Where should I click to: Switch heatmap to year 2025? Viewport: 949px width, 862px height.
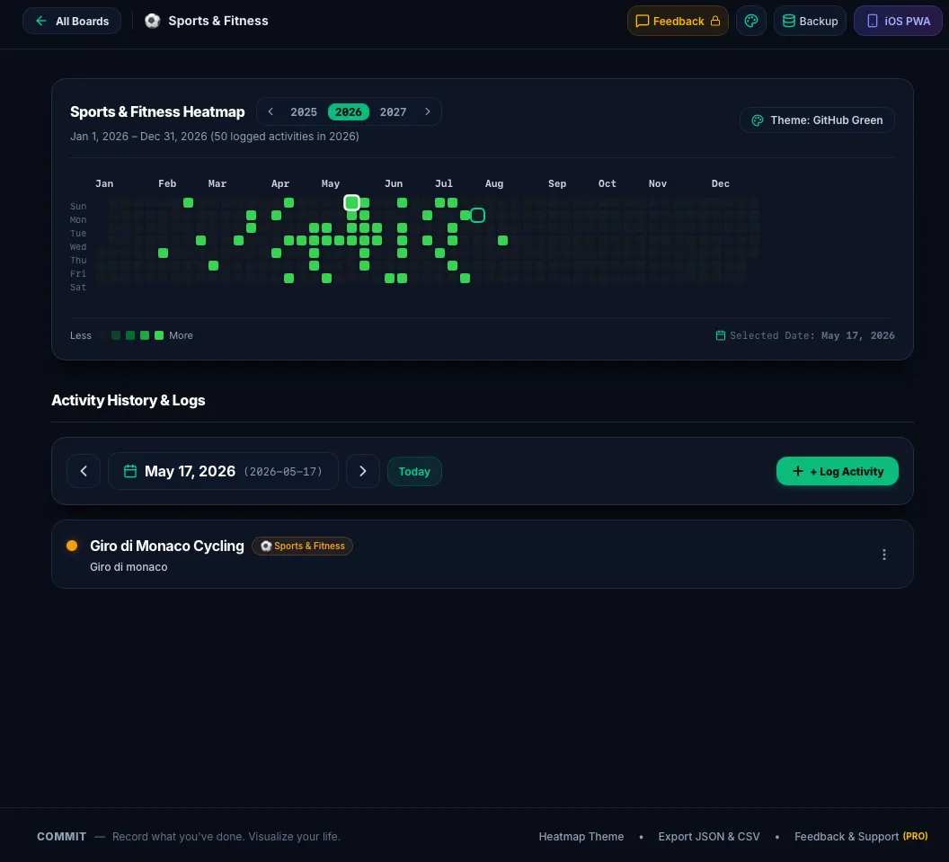(x=304, y=112)
